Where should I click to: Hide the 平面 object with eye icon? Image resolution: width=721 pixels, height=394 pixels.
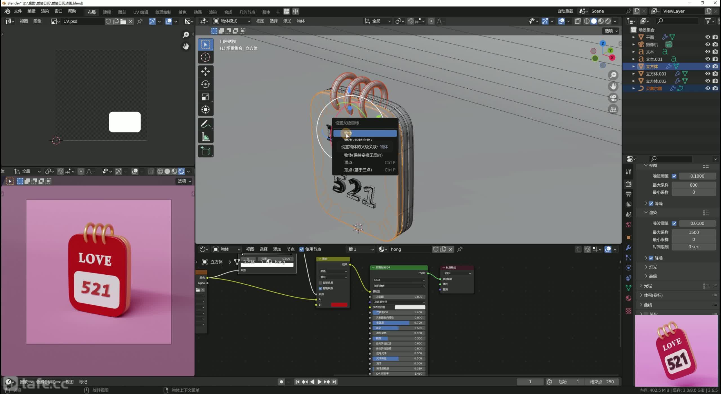point(707,37)
